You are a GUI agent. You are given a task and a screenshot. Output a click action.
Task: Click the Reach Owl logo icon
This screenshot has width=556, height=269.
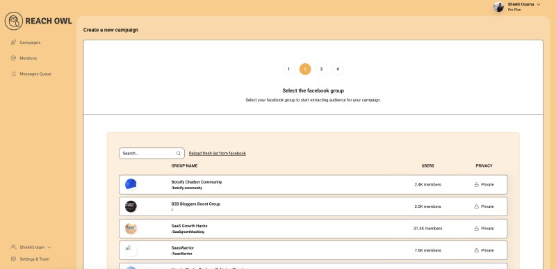(x=14, y=21)
